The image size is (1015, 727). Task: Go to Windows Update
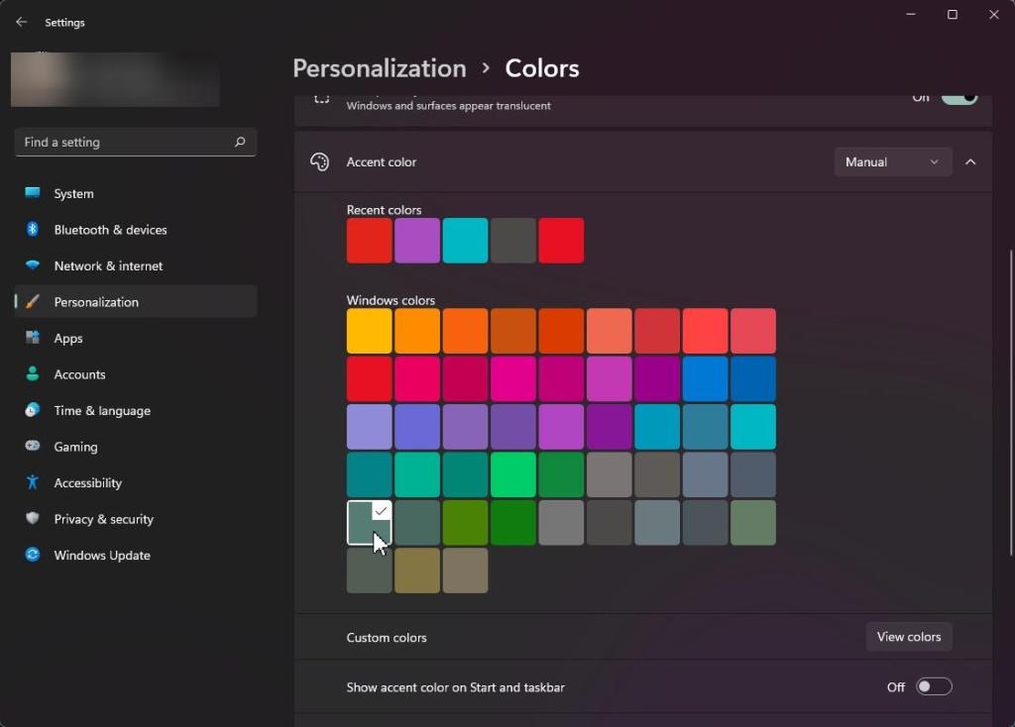click(x=99, y=555)
